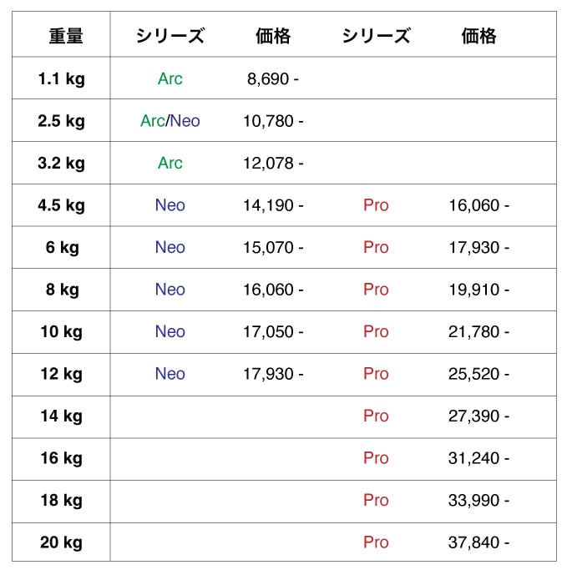Click the 1.1 kg weight cell

pos(61,79)
